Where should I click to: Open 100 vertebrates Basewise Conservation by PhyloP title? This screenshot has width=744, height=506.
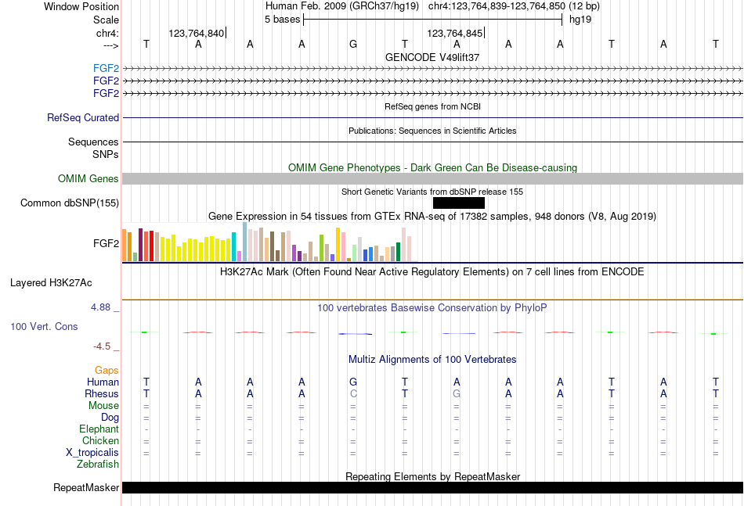pyautogui.click(x=432, y=308)
